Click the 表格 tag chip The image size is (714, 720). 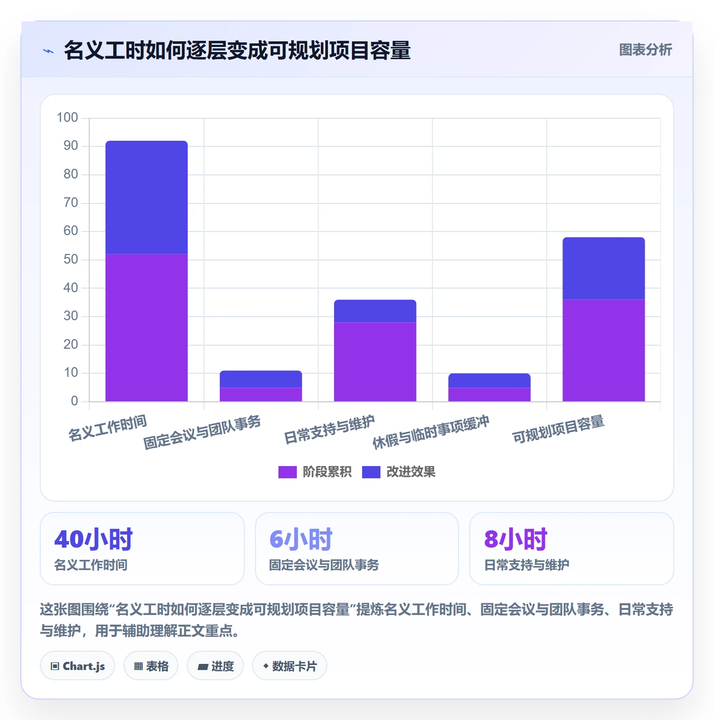pyautogui.click(x=151, y=666)
